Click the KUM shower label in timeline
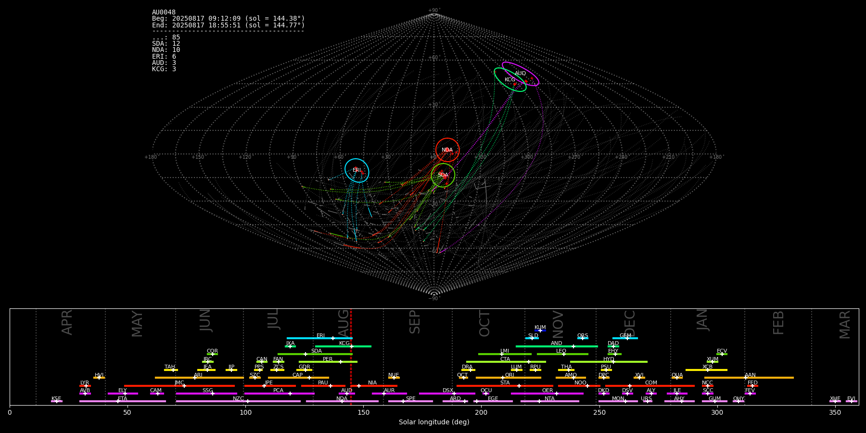Screen dimensions: 866x433 (540, 328)
